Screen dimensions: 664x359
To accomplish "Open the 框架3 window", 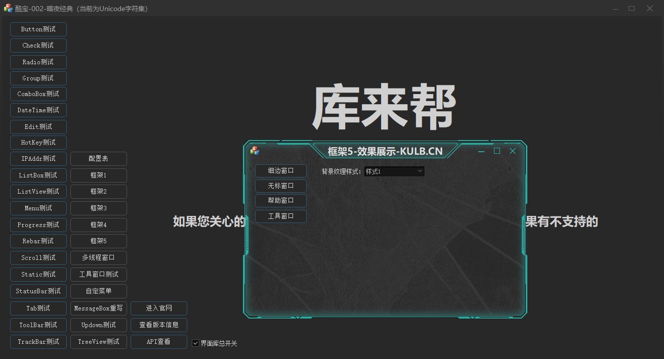I will (99, 208).
